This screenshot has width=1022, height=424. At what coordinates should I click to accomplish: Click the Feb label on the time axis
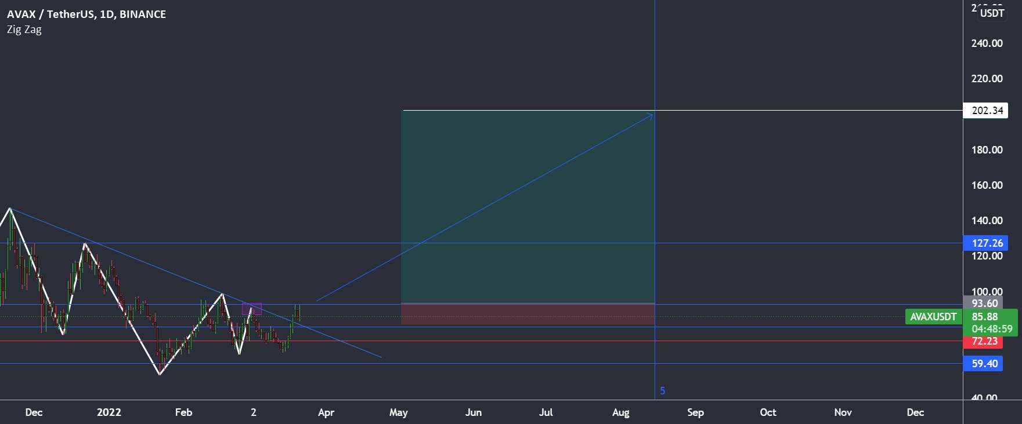point(183,412)
